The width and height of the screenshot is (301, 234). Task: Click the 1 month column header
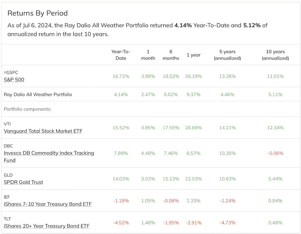point(148,55)
